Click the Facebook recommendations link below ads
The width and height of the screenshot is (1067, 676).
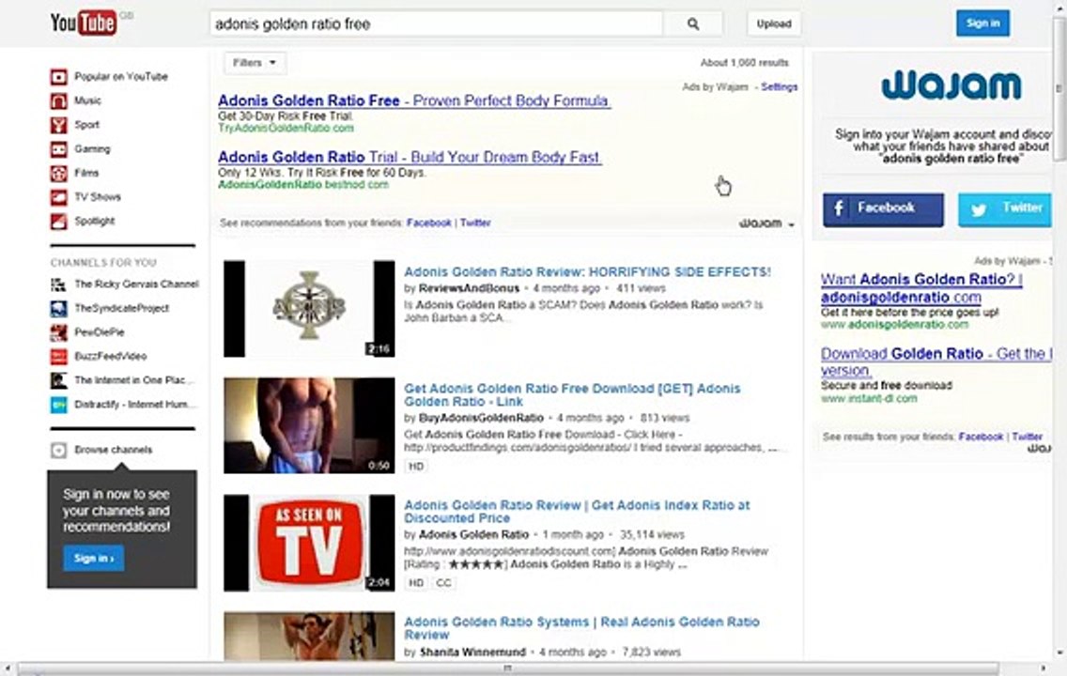428,223
